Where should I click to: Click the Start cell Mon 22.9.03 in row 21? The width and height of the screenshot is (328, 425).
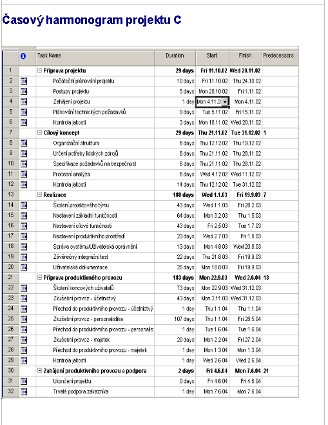pos(213,278)
